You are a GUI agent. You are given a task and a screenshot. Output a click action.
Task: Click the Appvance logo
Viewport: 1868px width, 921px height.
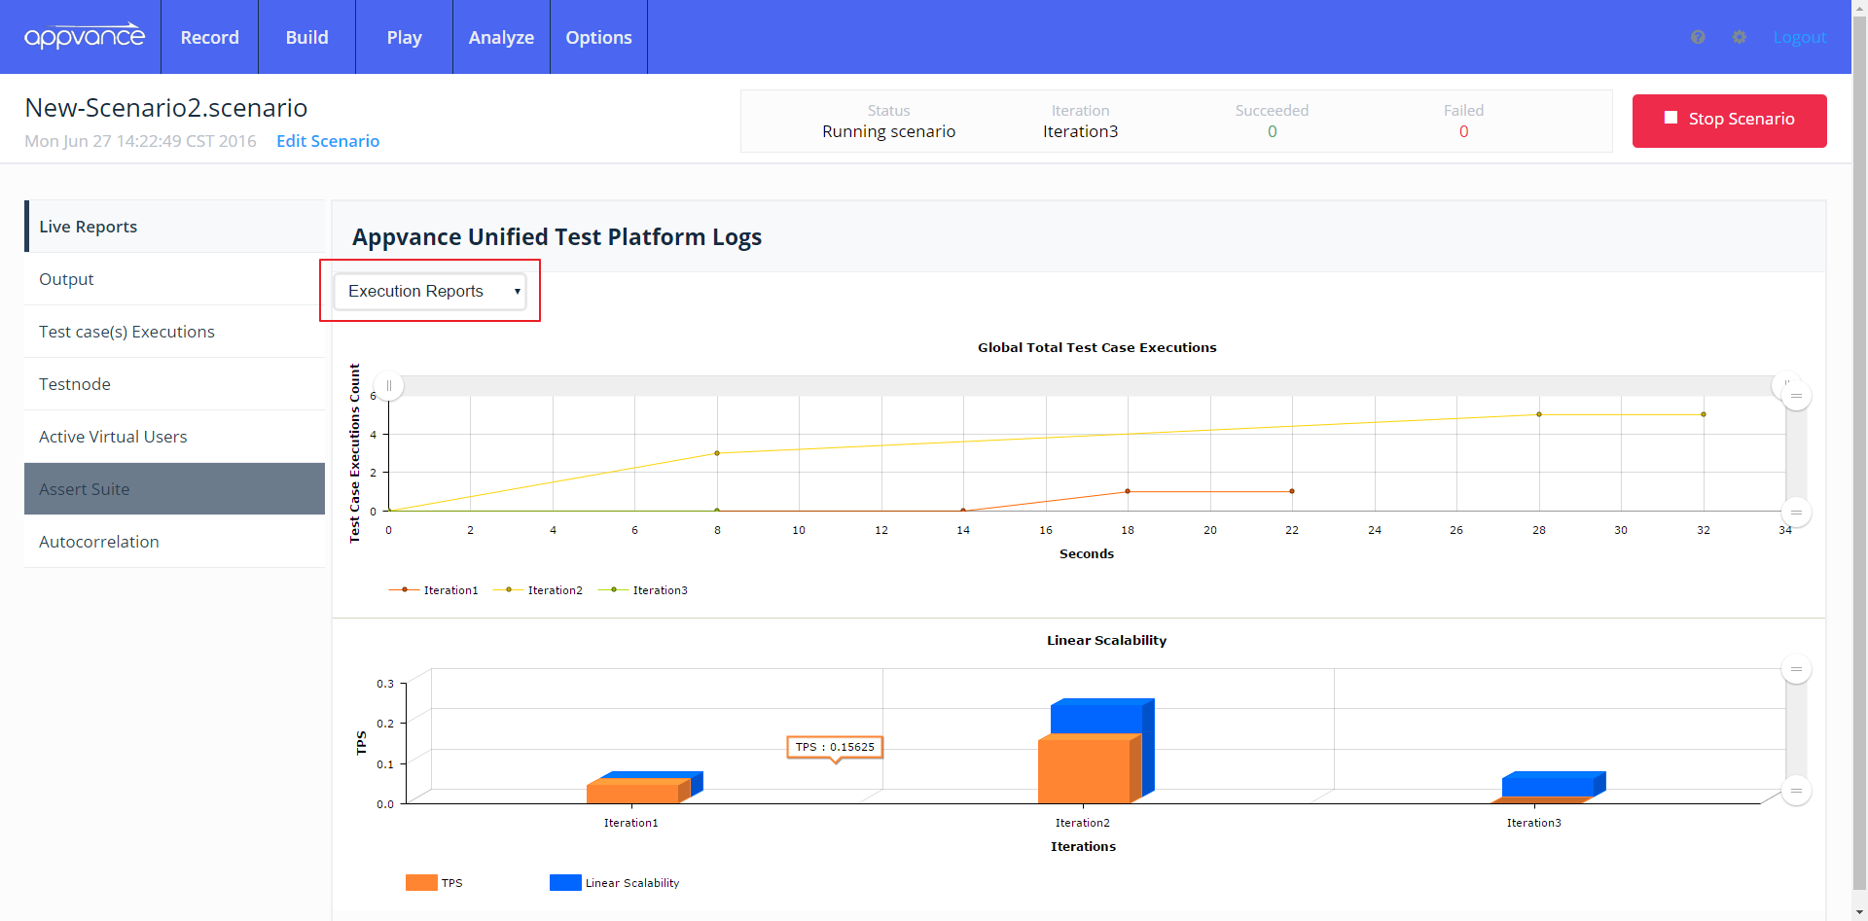85,37
